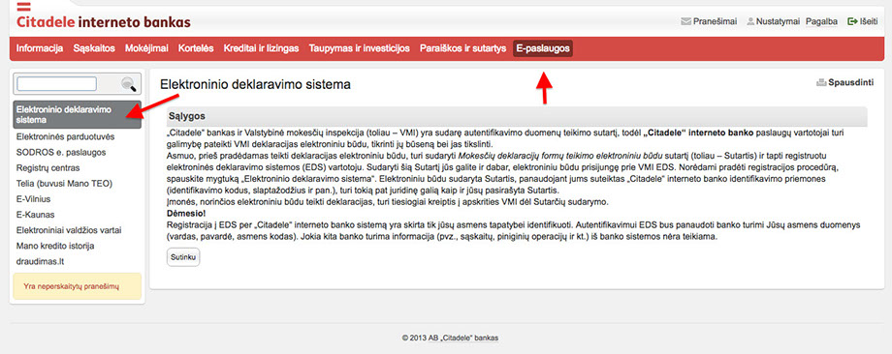Open the Informacija menu

click(x=39, y=48)
